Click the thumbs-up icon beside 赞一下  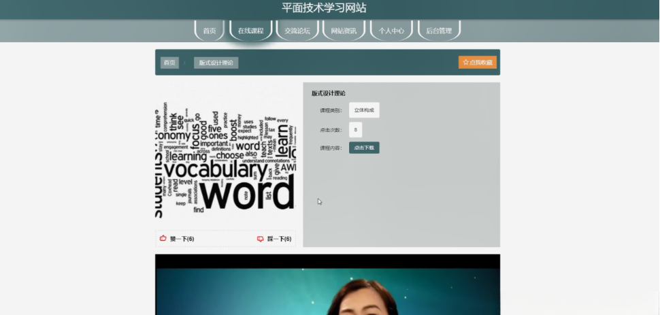(x=163, y=238)
